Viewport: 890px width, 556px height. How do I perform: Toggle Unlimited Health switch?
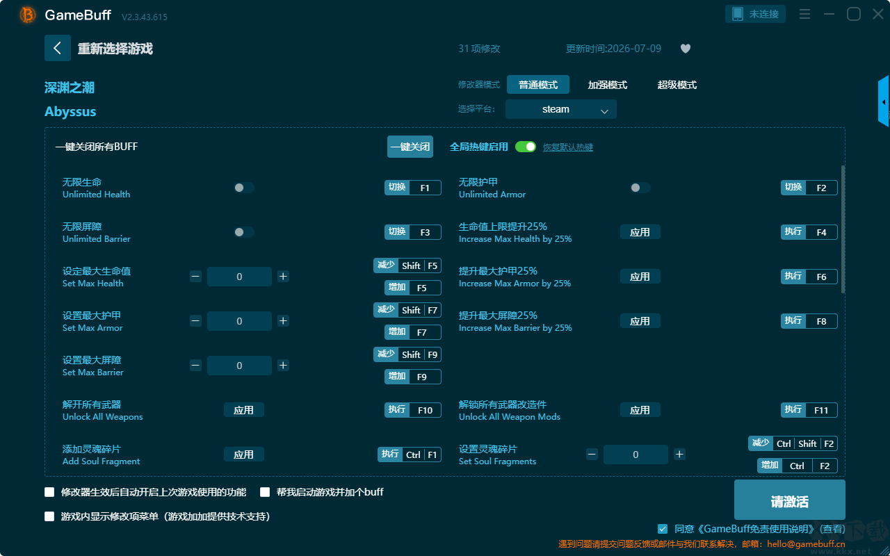point(244,188)
